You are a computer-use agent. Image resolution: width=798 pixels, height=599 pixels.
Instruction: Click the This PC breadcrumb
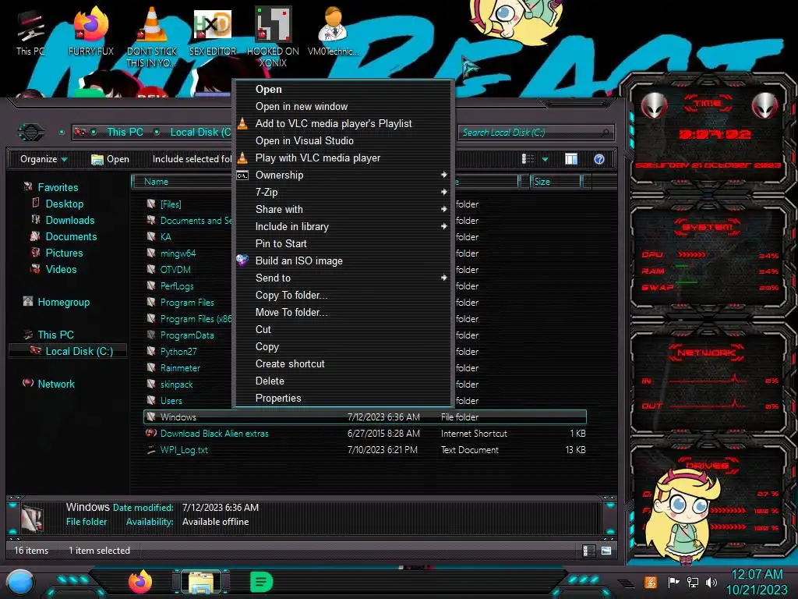click(x=125, y=132)
